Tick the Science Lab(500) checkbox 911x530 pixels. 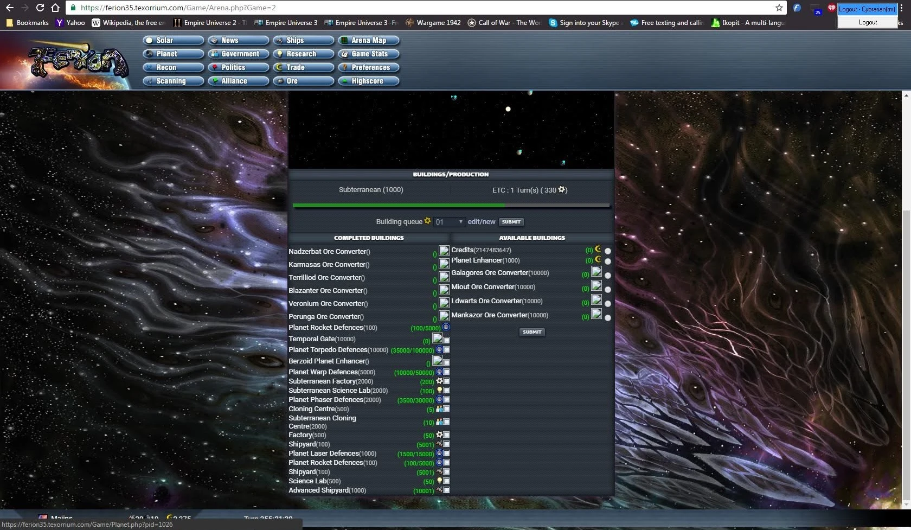447,481
